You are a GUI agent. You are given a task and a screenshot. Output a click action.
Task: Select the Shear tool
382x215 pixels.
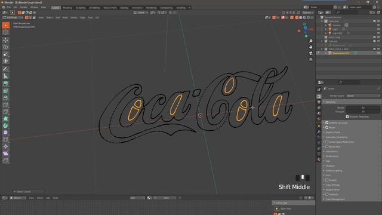point(5,153)
